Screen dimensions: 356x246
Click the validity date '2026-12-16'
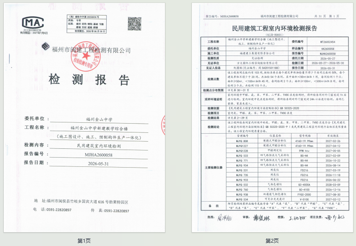click(x=333, y=189)
